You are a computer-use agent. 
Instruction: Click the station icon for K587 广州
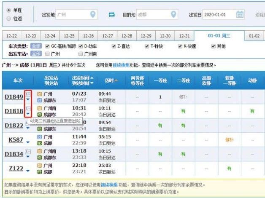(40, 137)
